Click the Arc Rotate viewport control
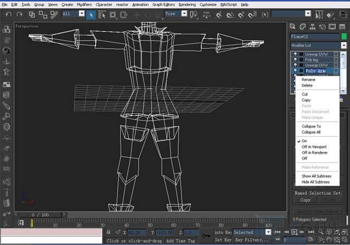 click(336, 240)
